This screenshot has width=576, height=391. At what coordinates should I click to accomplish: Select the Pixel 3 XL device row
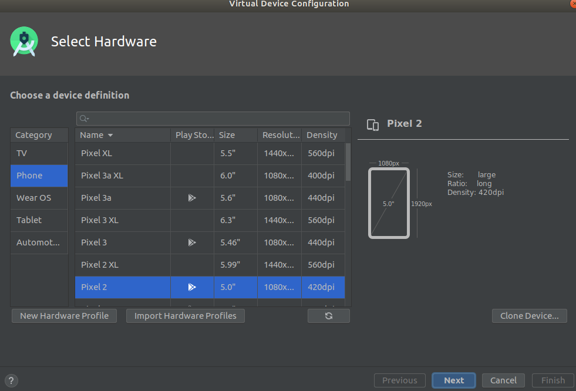210,220
